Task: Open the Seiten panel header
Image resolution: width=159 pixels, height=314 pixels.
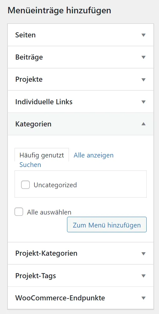Action: [x=81, y=35]
